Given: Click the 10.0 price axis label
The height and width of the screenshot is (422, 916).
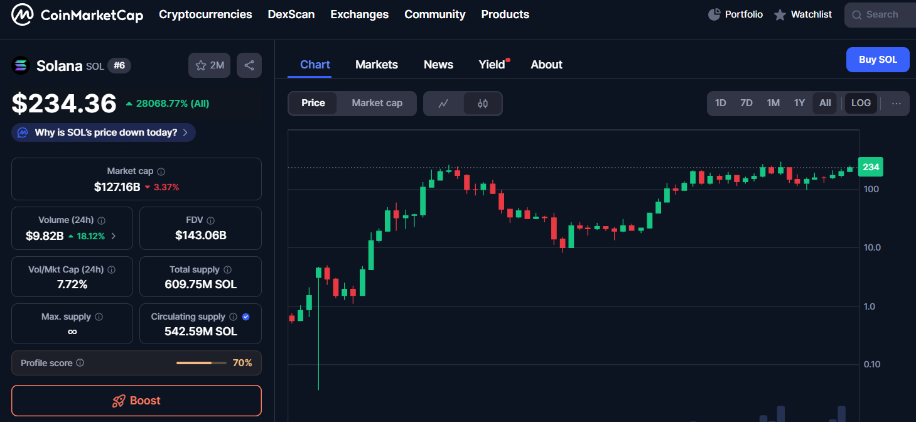Looking at the screenshot, I should (x=872, y=247).
